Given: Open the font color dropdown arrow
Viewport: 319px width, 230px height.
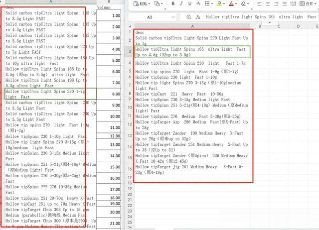Looking at the screenshot, I should tap(236, 3).
